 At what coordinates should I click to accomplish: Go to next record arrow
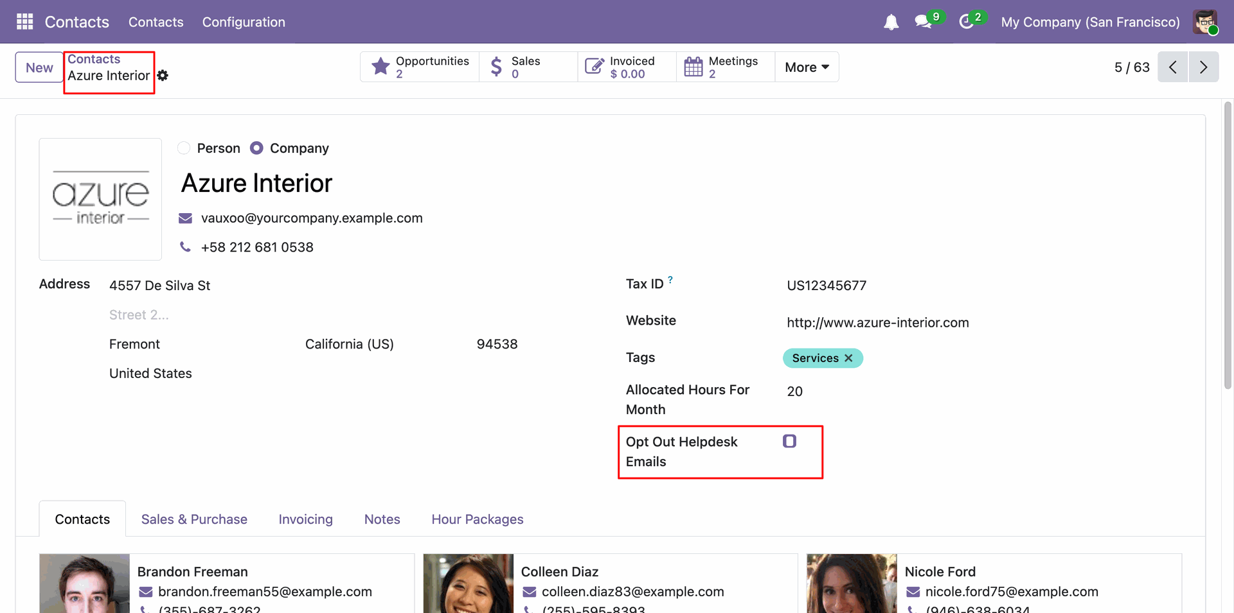[x=1203, y=67]
